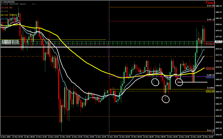Click 12 Nov 10:45 on the time axis
The image size is (223, 139).
[172, 137]
